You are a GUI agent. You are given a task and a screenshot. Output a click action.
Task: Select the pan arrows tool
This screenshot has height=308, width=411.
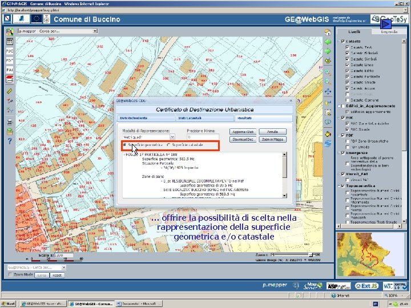click(328, 91)
